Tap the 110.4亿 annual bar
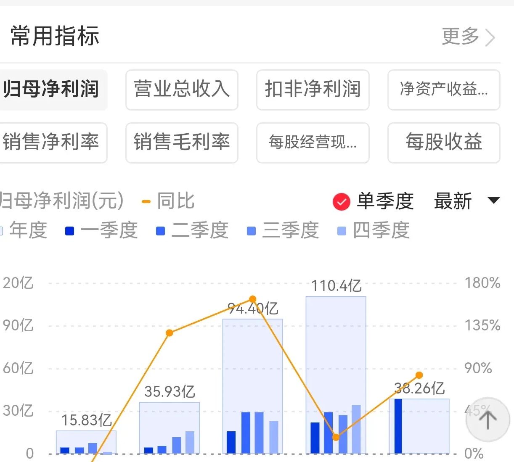Image resolution: width=514 pixels, height=462 pixels. [336, 375]
